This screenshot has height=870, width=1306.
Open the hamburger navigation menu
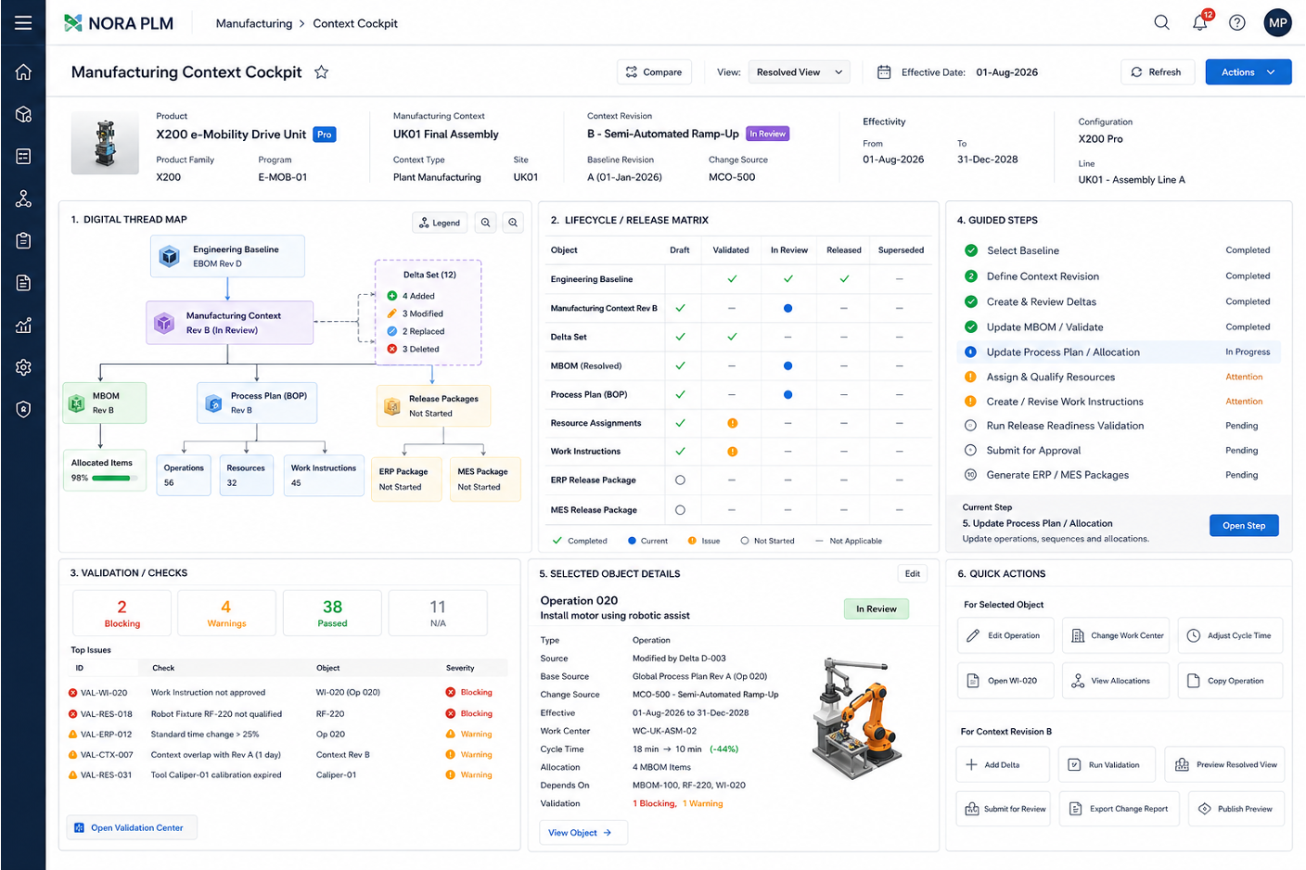(x=23, y=23)
